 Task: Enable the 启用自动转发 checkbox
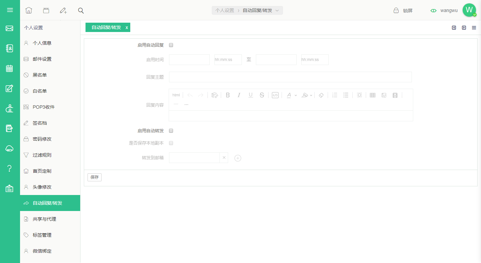(171, 131)
